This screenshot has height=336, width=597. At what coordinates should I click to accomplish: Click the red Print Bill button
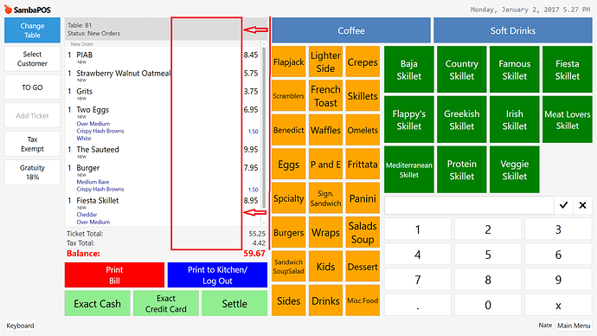pos(114,275)
